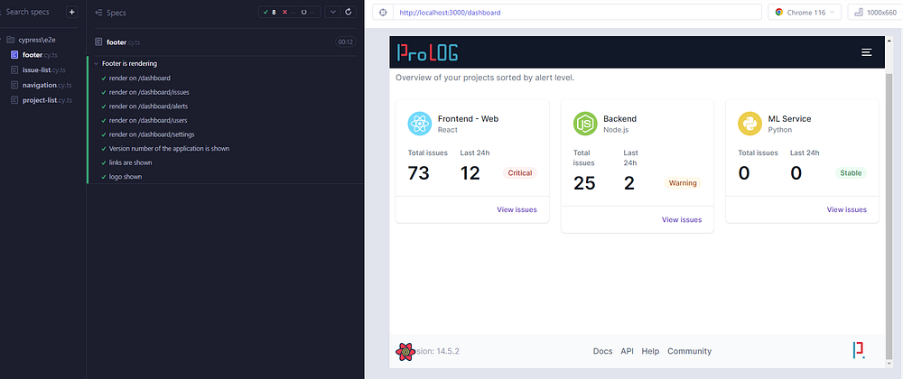
Task: Click the React icon on Frontend - Web card
Action: click(x=420, y=124)
